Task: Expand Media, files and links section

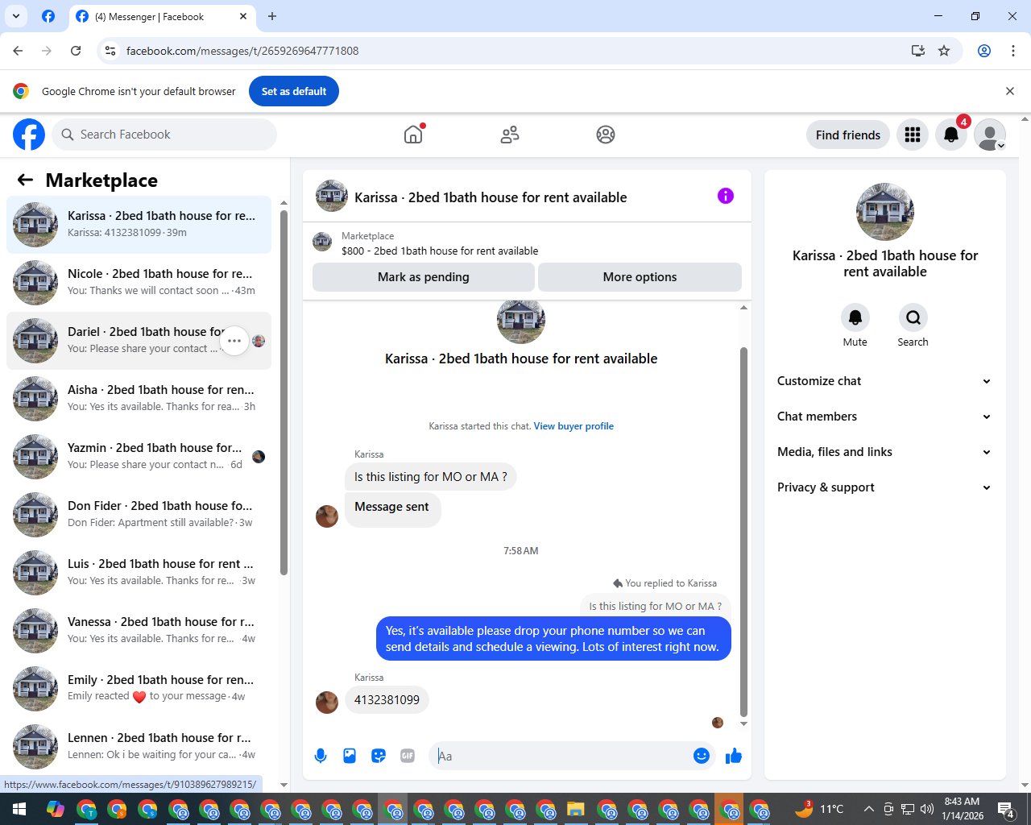Action: point(884,452)
